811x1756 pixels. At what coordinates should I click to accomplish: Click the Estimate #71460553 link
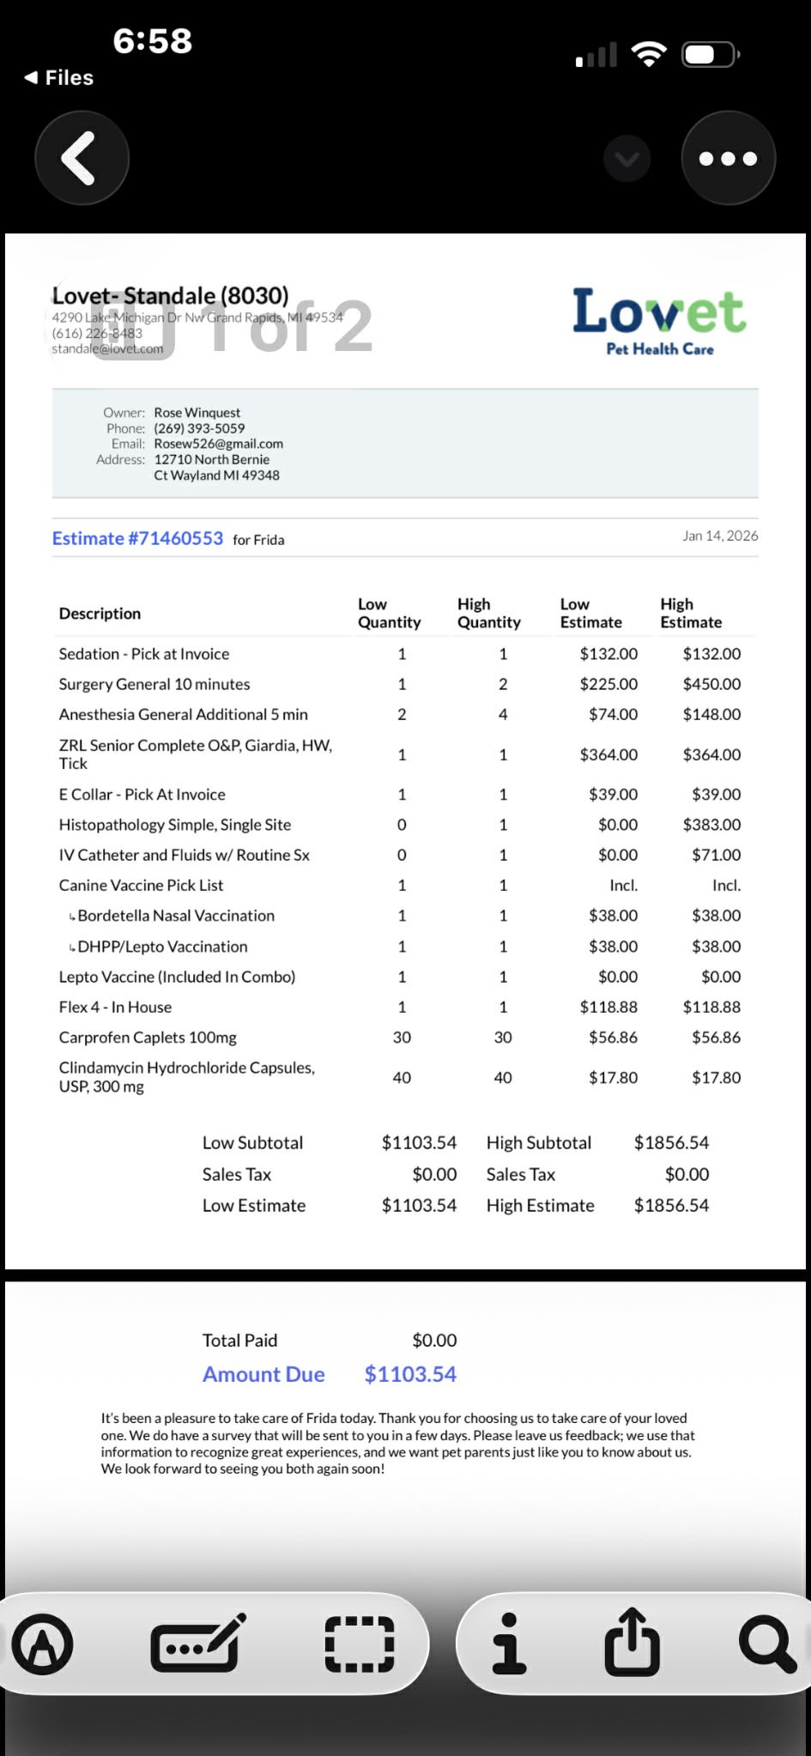(137, 538)
